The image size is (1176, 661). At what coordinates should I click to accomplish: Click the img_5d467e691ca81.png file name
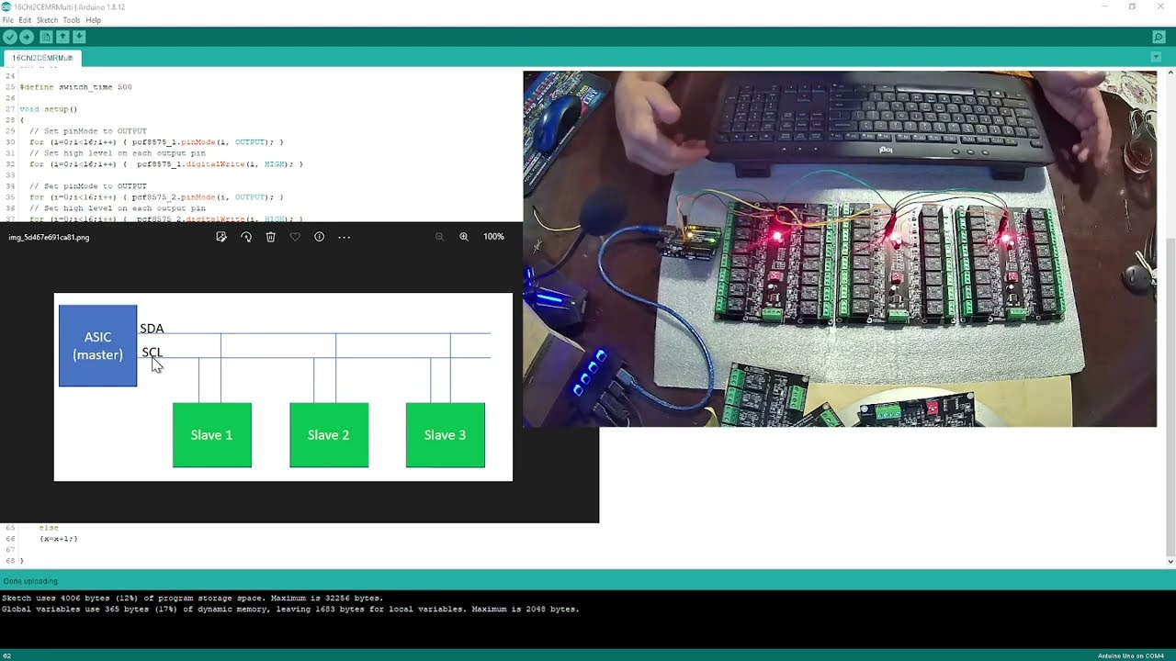(49, 238)
